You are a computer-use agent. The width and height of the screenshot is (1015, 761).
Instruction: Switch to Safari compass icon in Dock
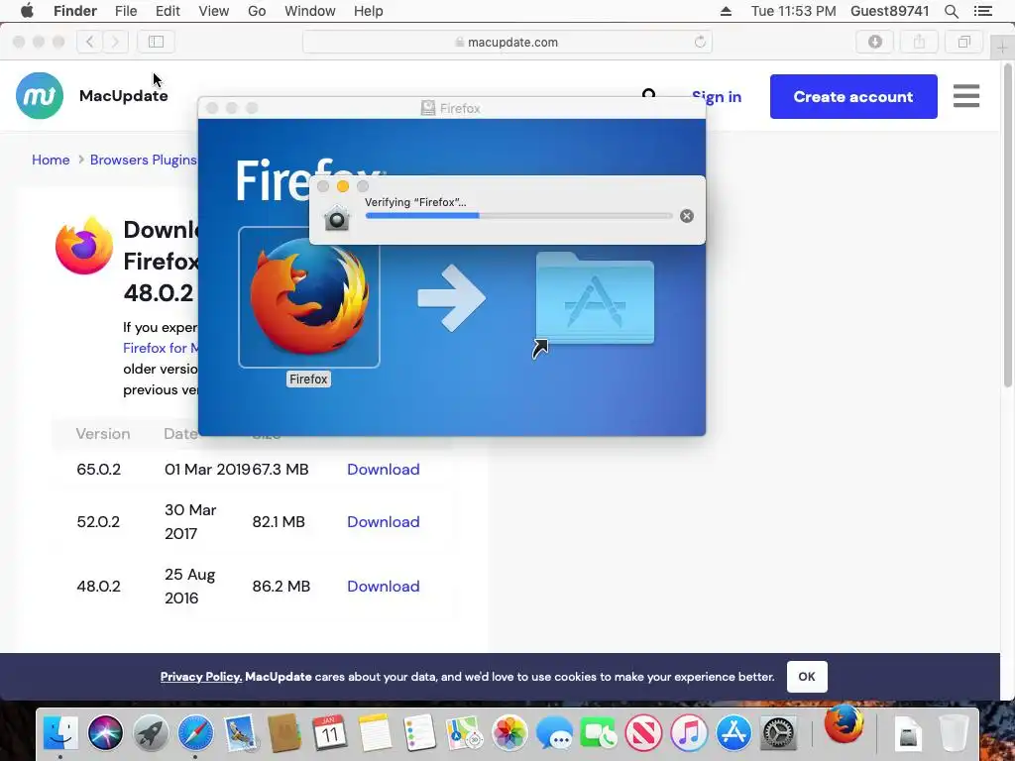coord(195,733)
